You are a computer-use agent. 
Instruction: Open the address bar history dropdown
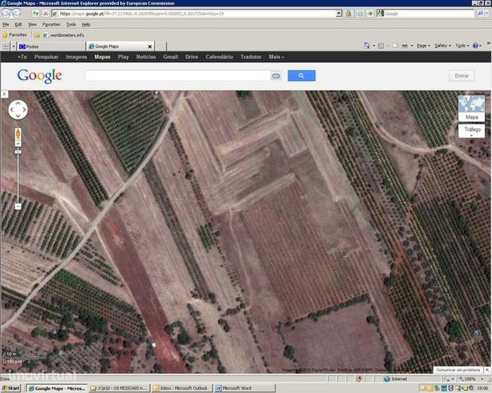[339, 14]
